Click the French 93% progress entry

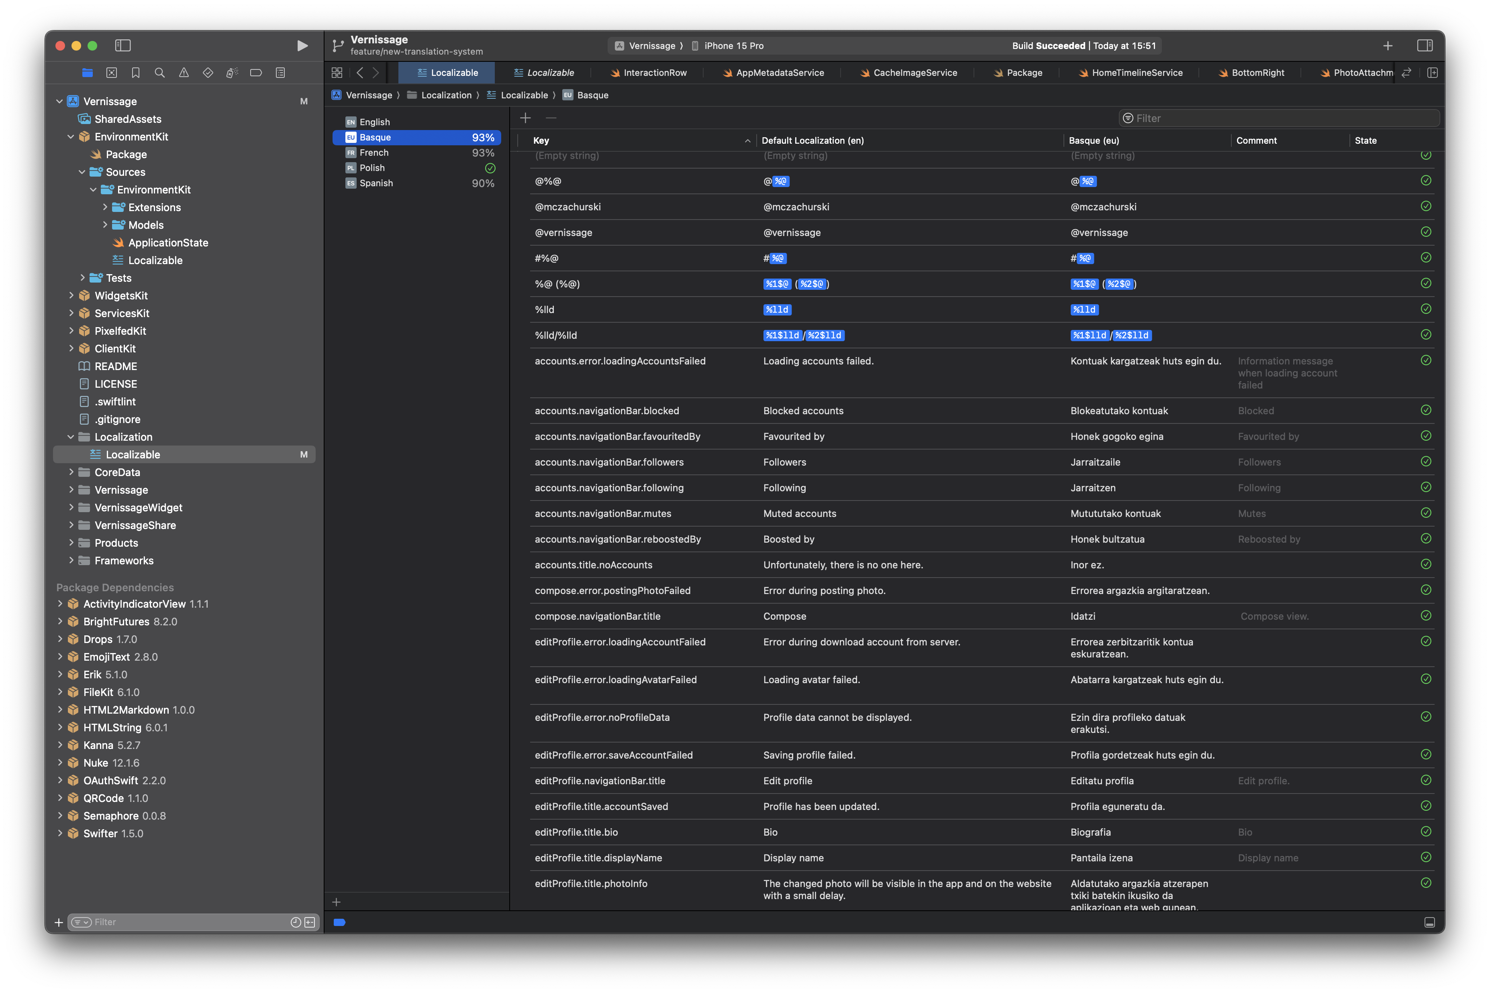point(483,153)
